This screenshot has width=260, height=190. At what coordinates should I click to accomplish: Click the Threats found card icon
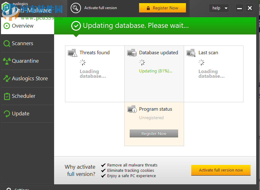tap(72, 53)
